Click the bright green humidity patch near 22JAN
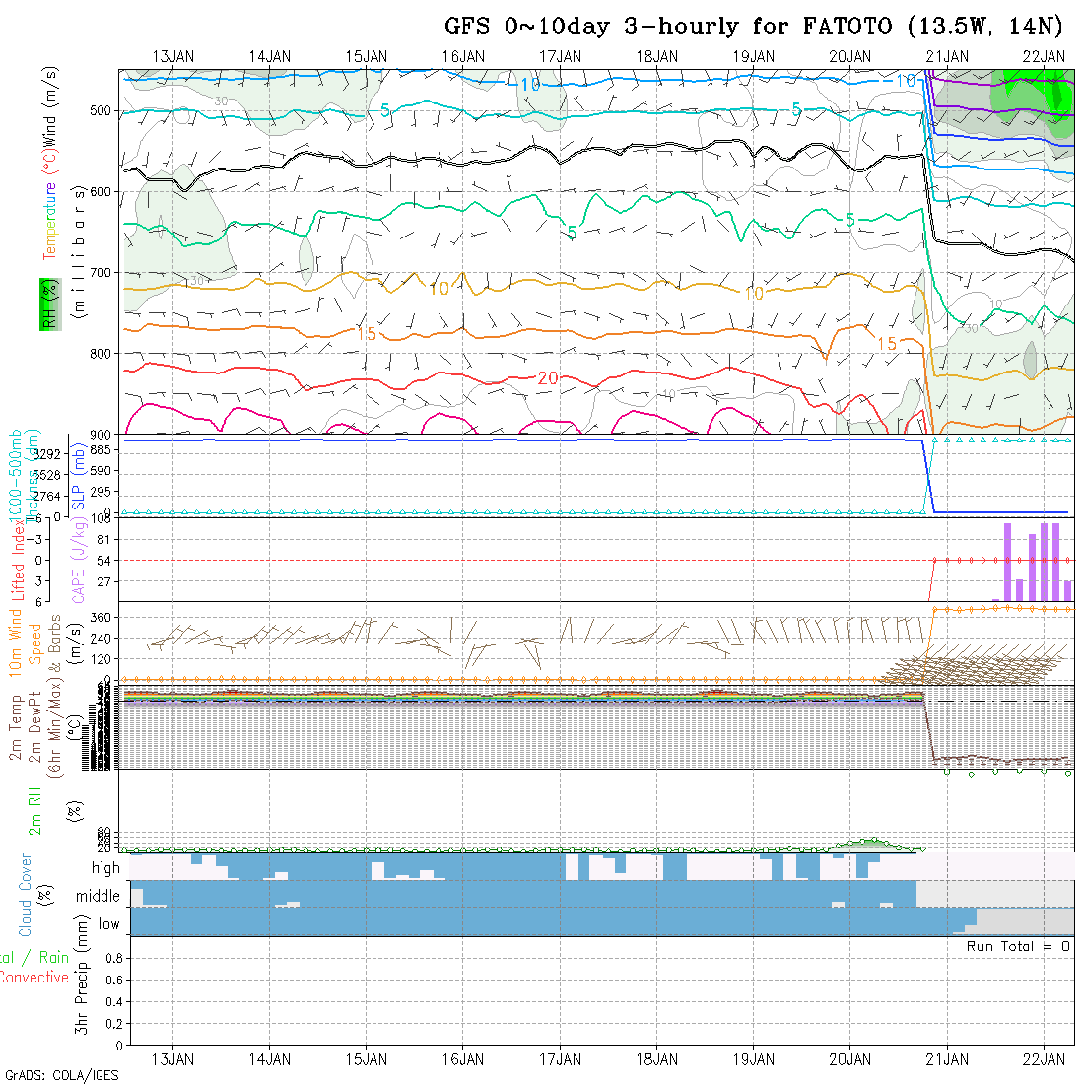The height and width of the screenshot is (1084, 1084). [x=1035, y=91]
